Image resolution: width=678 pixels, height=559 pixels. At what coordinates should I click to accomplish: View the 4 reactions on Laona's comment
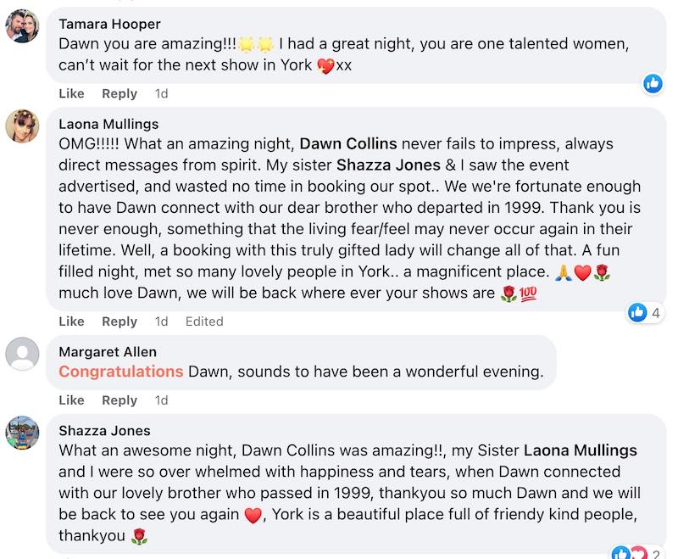(x=644, y=312)
